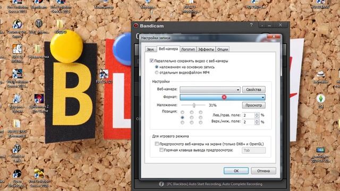Click the Tab hotkey input field
Image resolution: width=340 pixels, height=191 pixels.
click(x=253, y=150)
